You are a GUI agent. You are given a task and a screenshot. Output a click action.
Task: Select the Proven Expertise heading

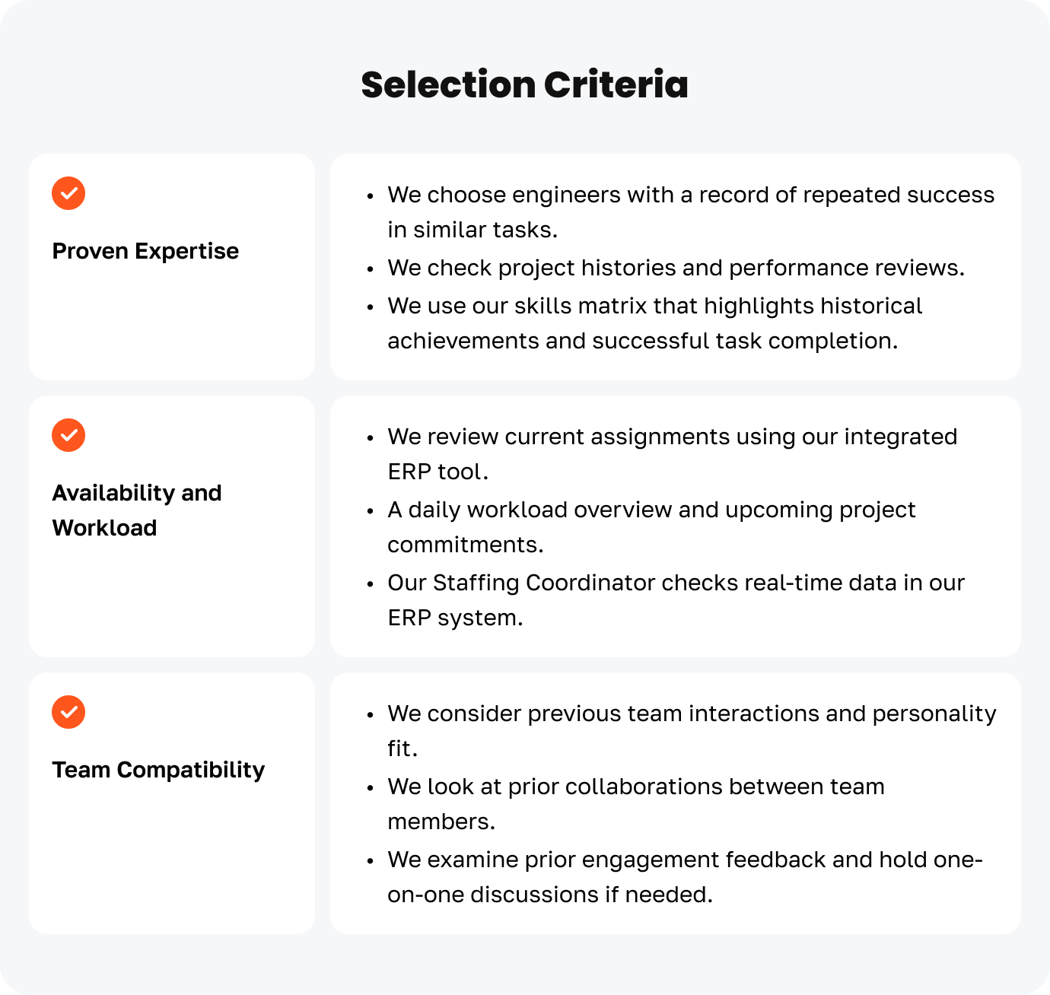pyautogui.click(x=145, y=251)
